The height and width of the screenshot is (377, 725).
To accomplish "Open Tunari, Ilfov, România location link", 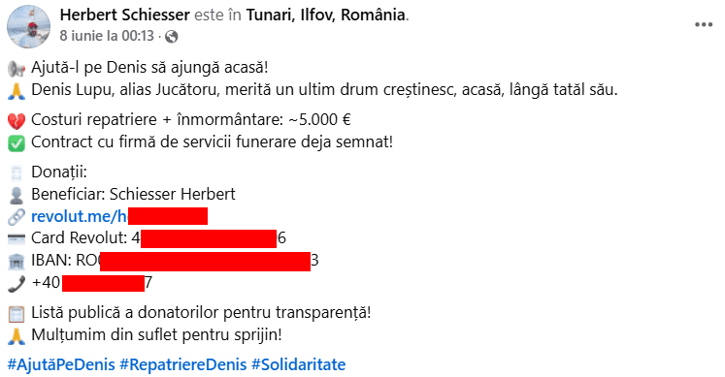I will pos(326,15).
